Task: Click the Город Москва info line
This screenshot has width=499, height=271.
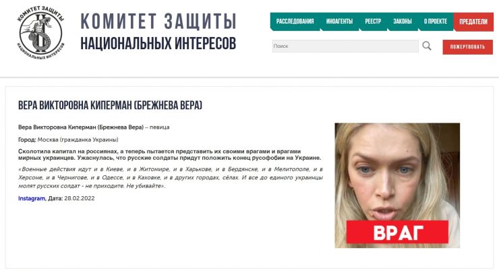Action: tap(68, 140)
